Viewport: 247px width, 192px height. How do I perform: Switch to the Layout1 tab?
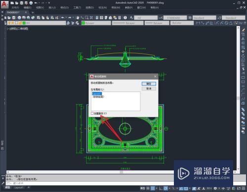point(18,188)
